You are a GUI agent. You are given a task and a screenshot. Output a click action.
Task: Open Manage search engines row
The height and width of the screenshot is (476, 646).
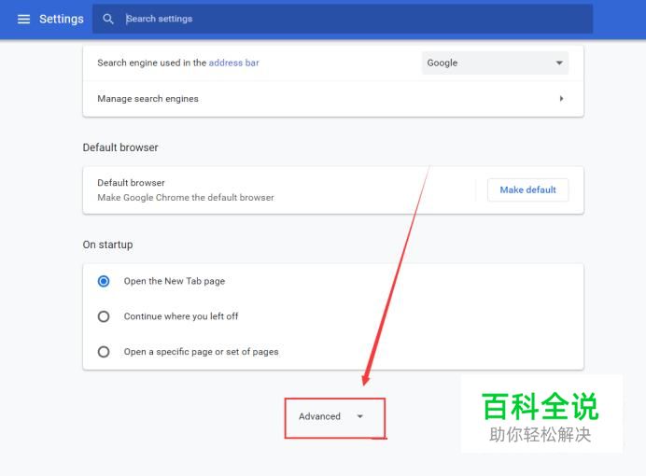click(x=333, y=99)
